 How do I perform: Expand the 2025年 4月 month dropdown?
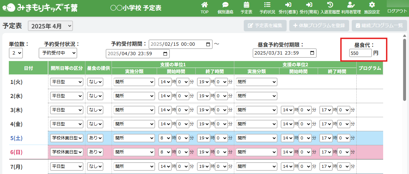50,26
